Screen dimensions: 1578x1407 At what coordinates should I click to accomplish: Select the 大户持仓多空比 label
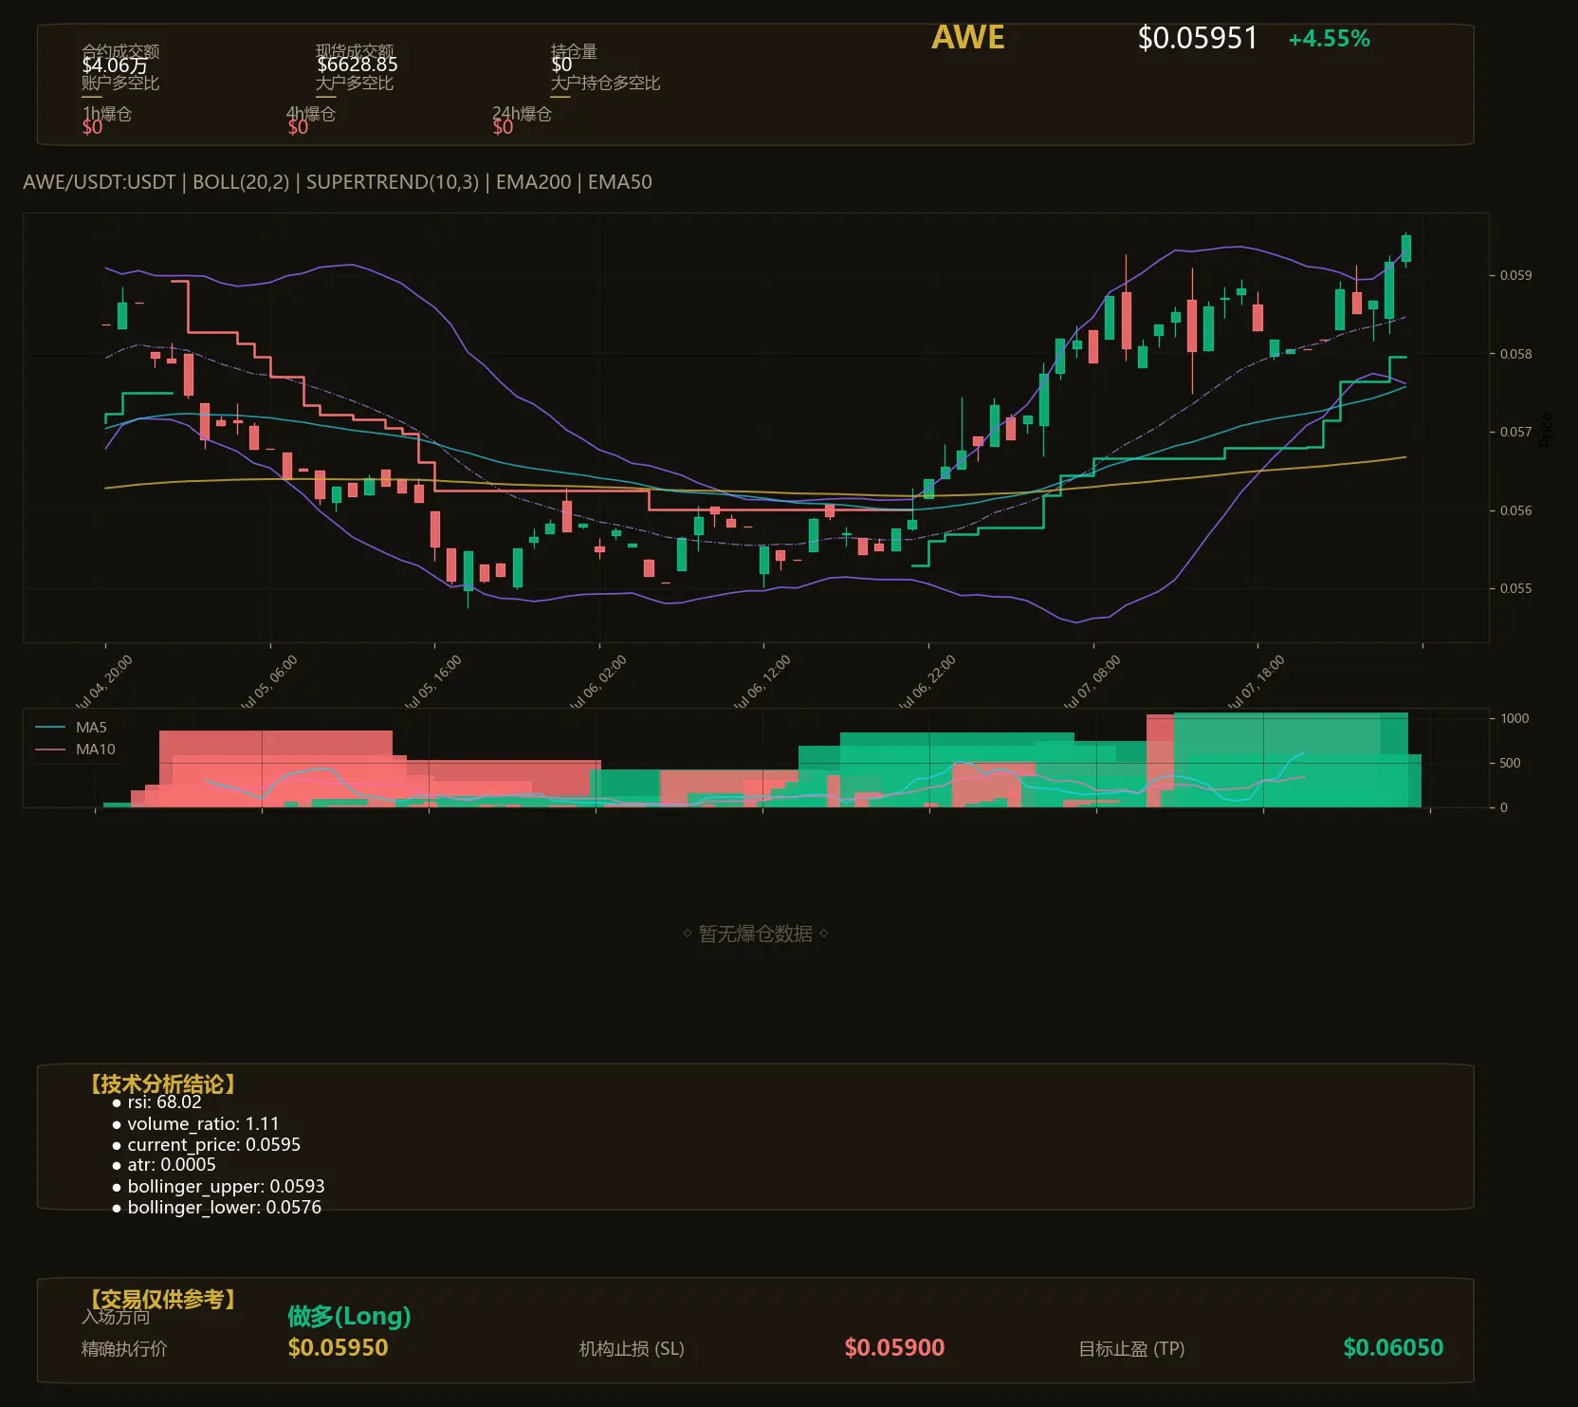[606, 83]
